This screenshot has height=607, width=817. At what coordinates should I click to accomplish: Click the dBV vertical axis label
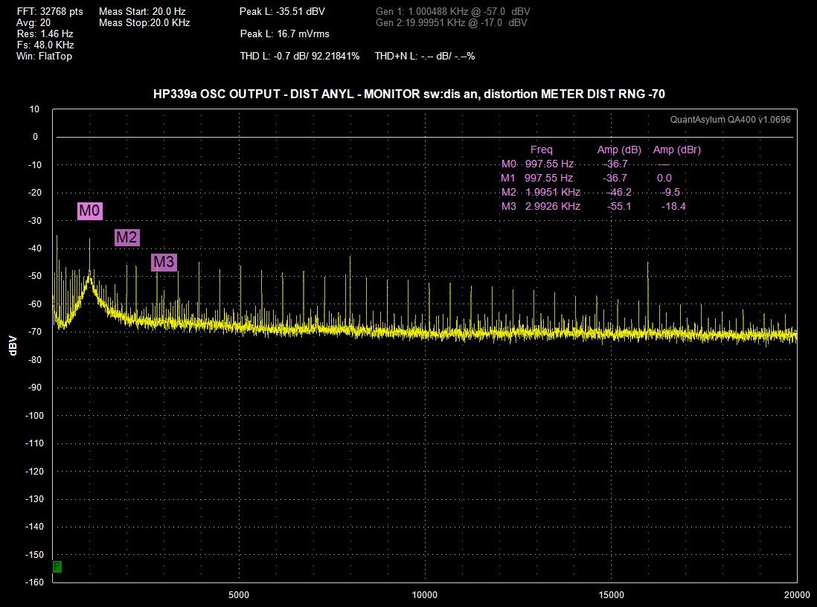coord(13,346)
